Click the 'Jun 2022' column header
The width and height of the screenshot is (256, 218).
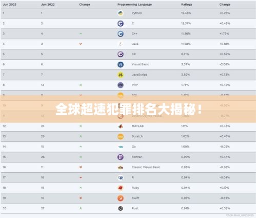point(48,5)
